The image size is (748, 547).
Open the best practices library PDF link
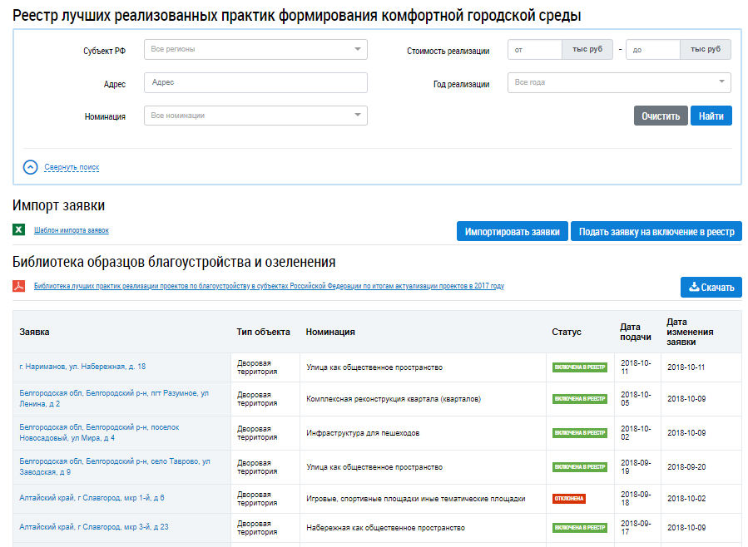coord(269,286)
